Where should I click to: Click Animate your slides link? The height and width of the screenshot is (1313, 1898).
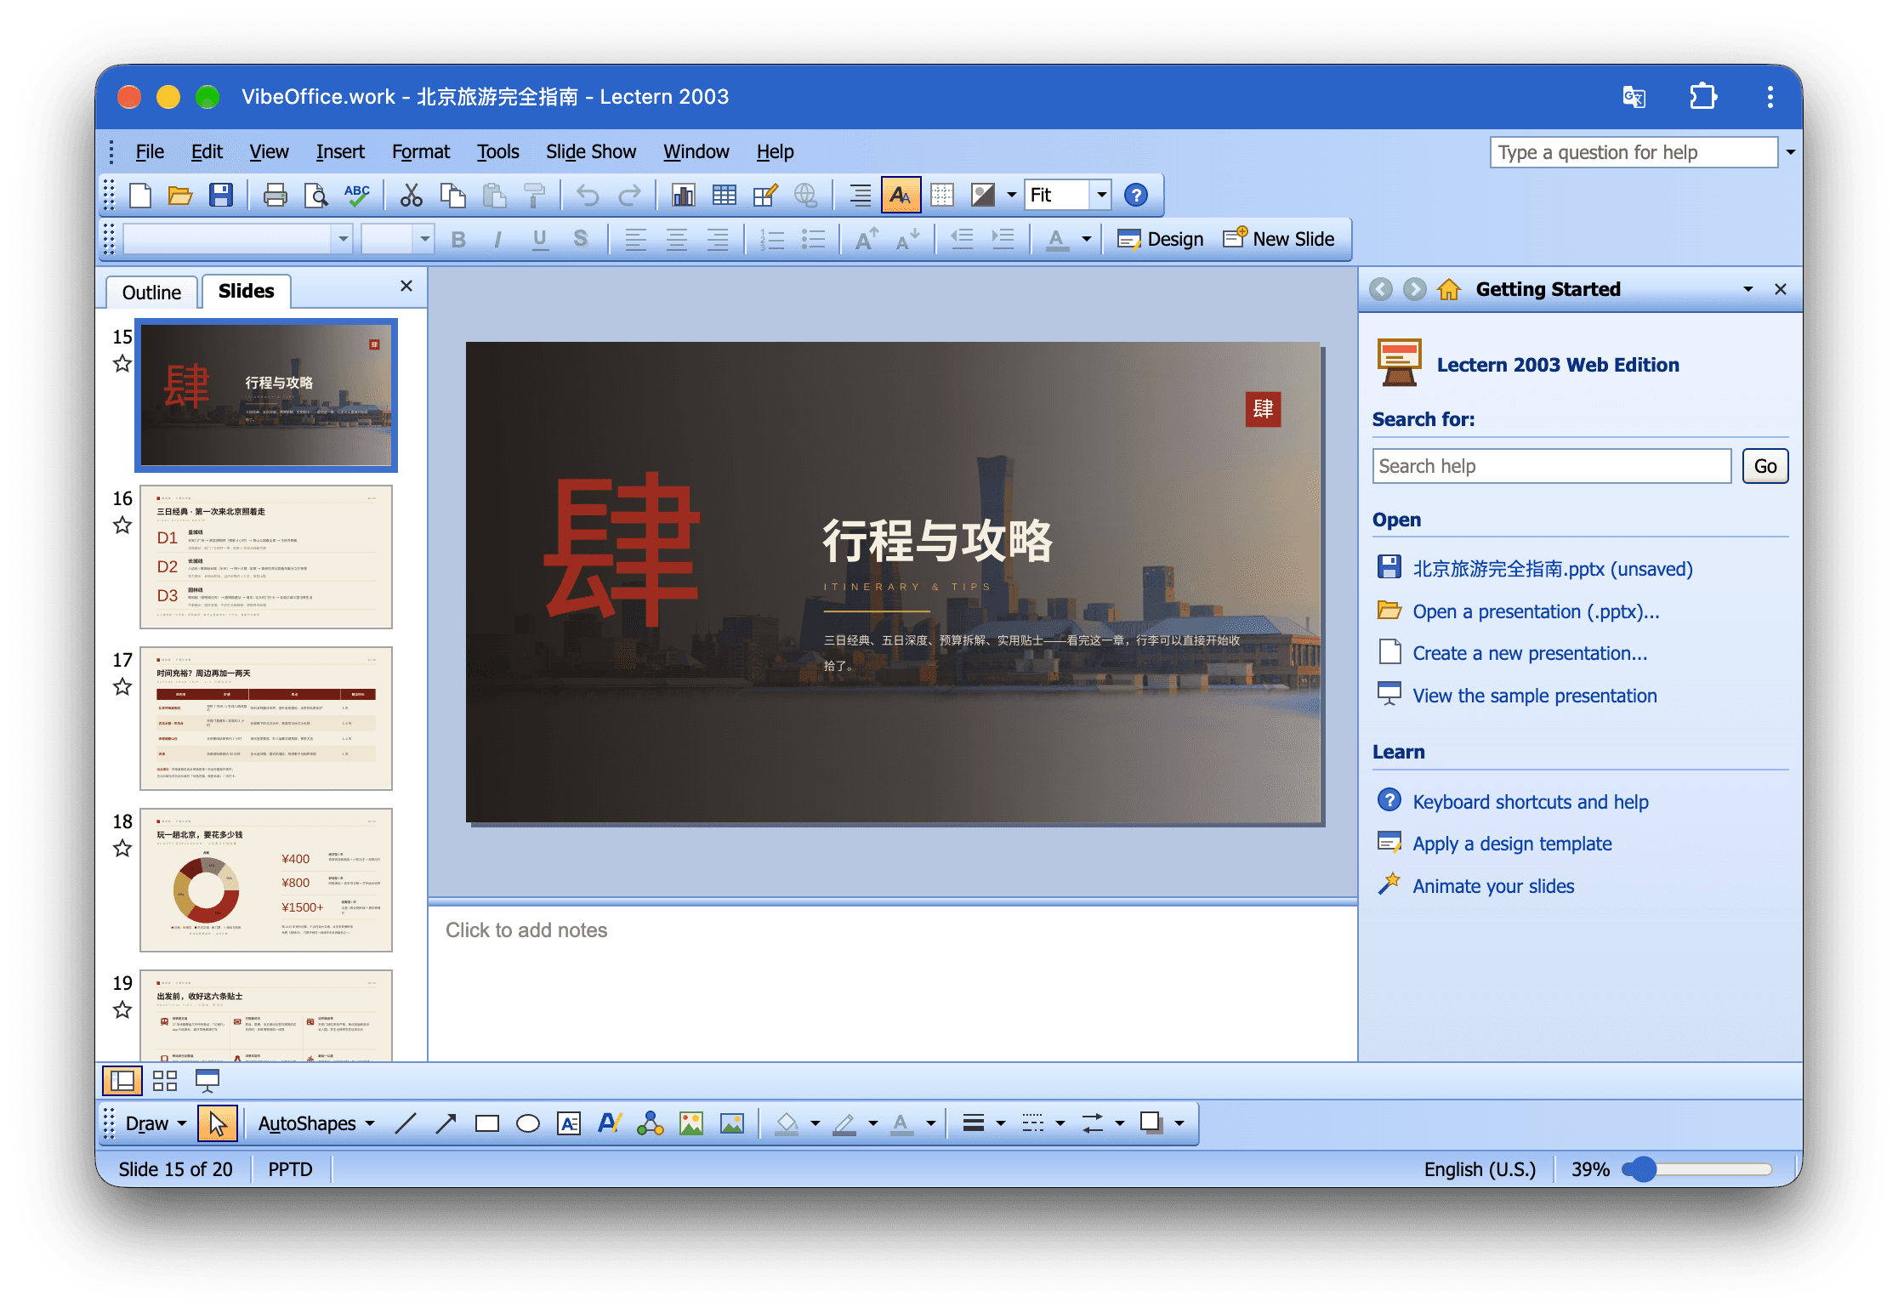1493,886
